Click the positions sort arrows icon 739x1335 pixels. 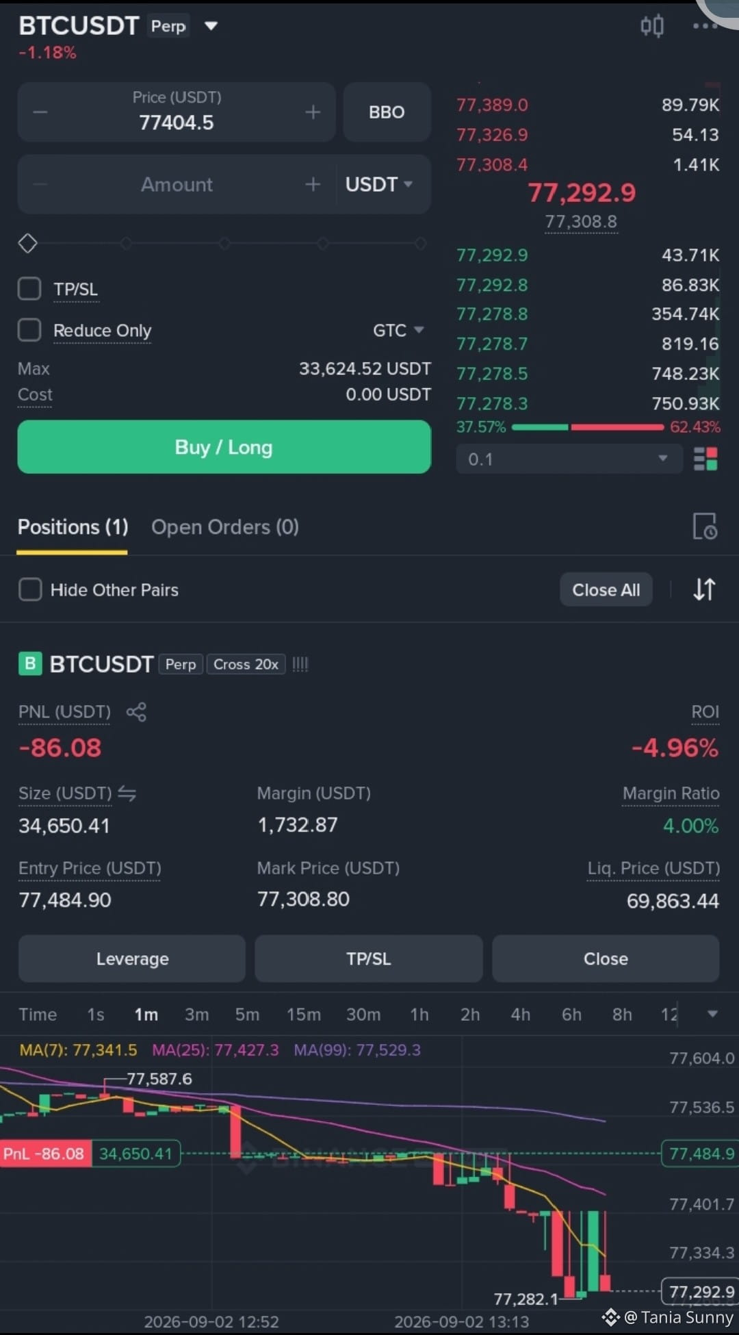704,589
